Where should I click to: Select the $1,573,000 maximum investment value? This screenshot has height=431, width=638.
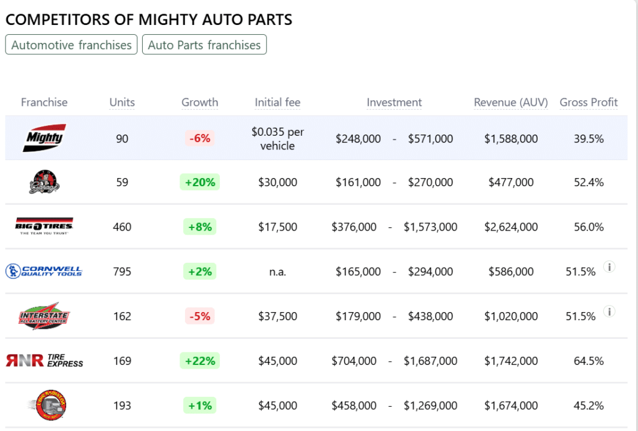point(431,227)
